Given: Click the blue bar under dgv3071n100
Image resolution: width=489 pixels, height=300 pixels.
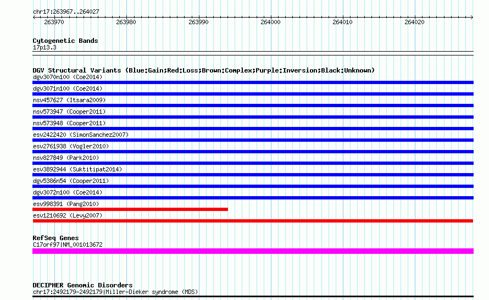Looking at the screenshot, I should pyautogui.click(x=253, y=94).
